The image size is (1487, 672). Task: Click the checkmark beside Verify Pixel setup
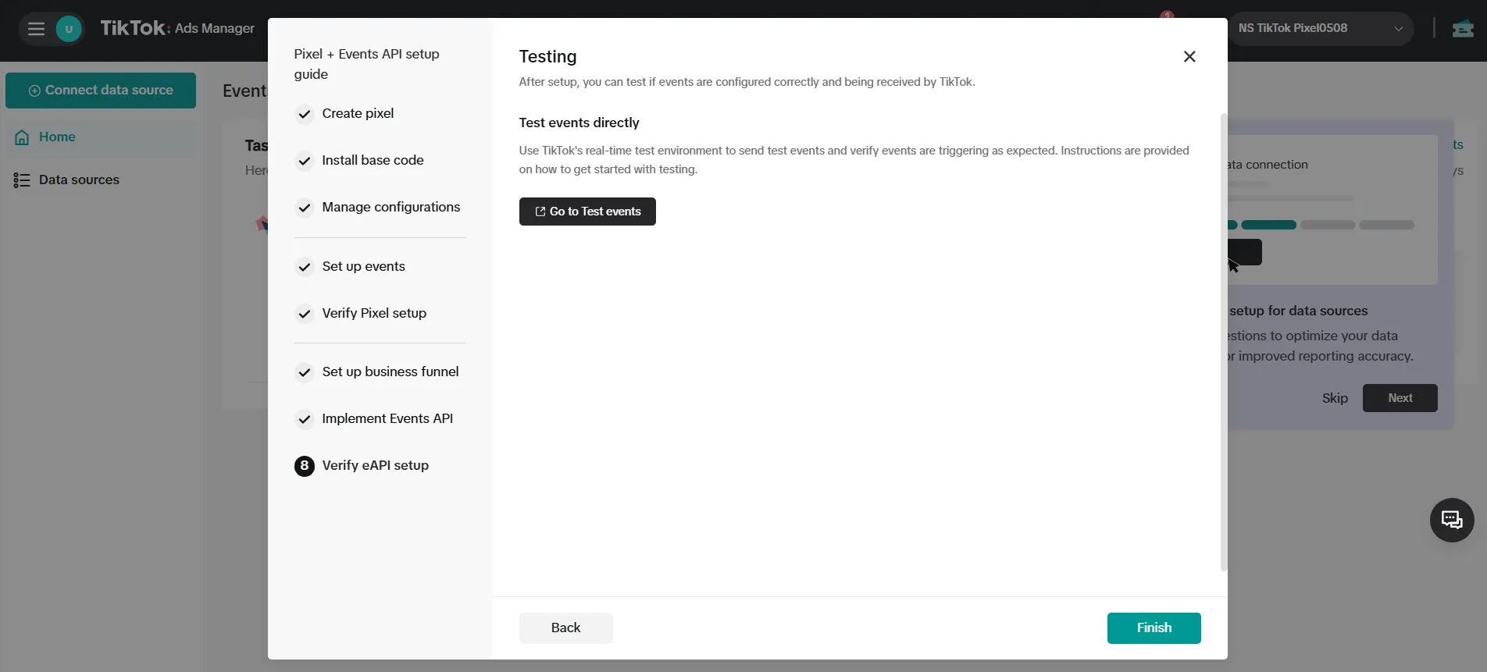pyautogui.click(x=305, y=314)
